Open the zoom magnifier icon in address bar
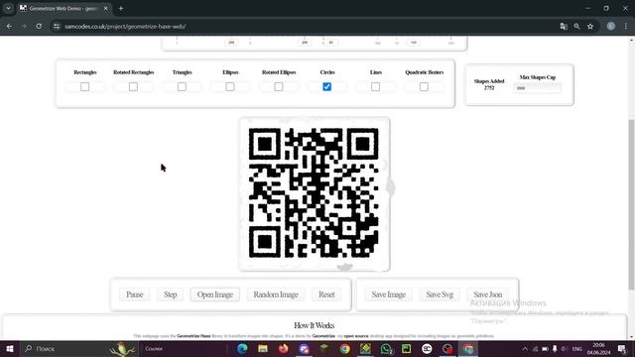635x357 pixels. coord(576,27)
